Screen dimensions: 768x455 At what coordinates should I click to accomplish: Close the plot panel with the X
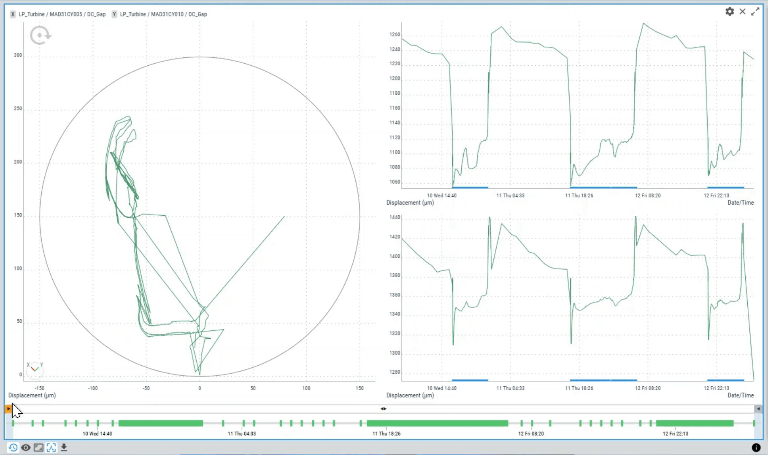[743, 12]
